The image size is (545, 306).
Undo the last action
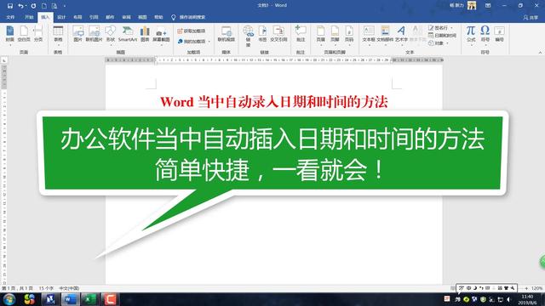(20, 6)
